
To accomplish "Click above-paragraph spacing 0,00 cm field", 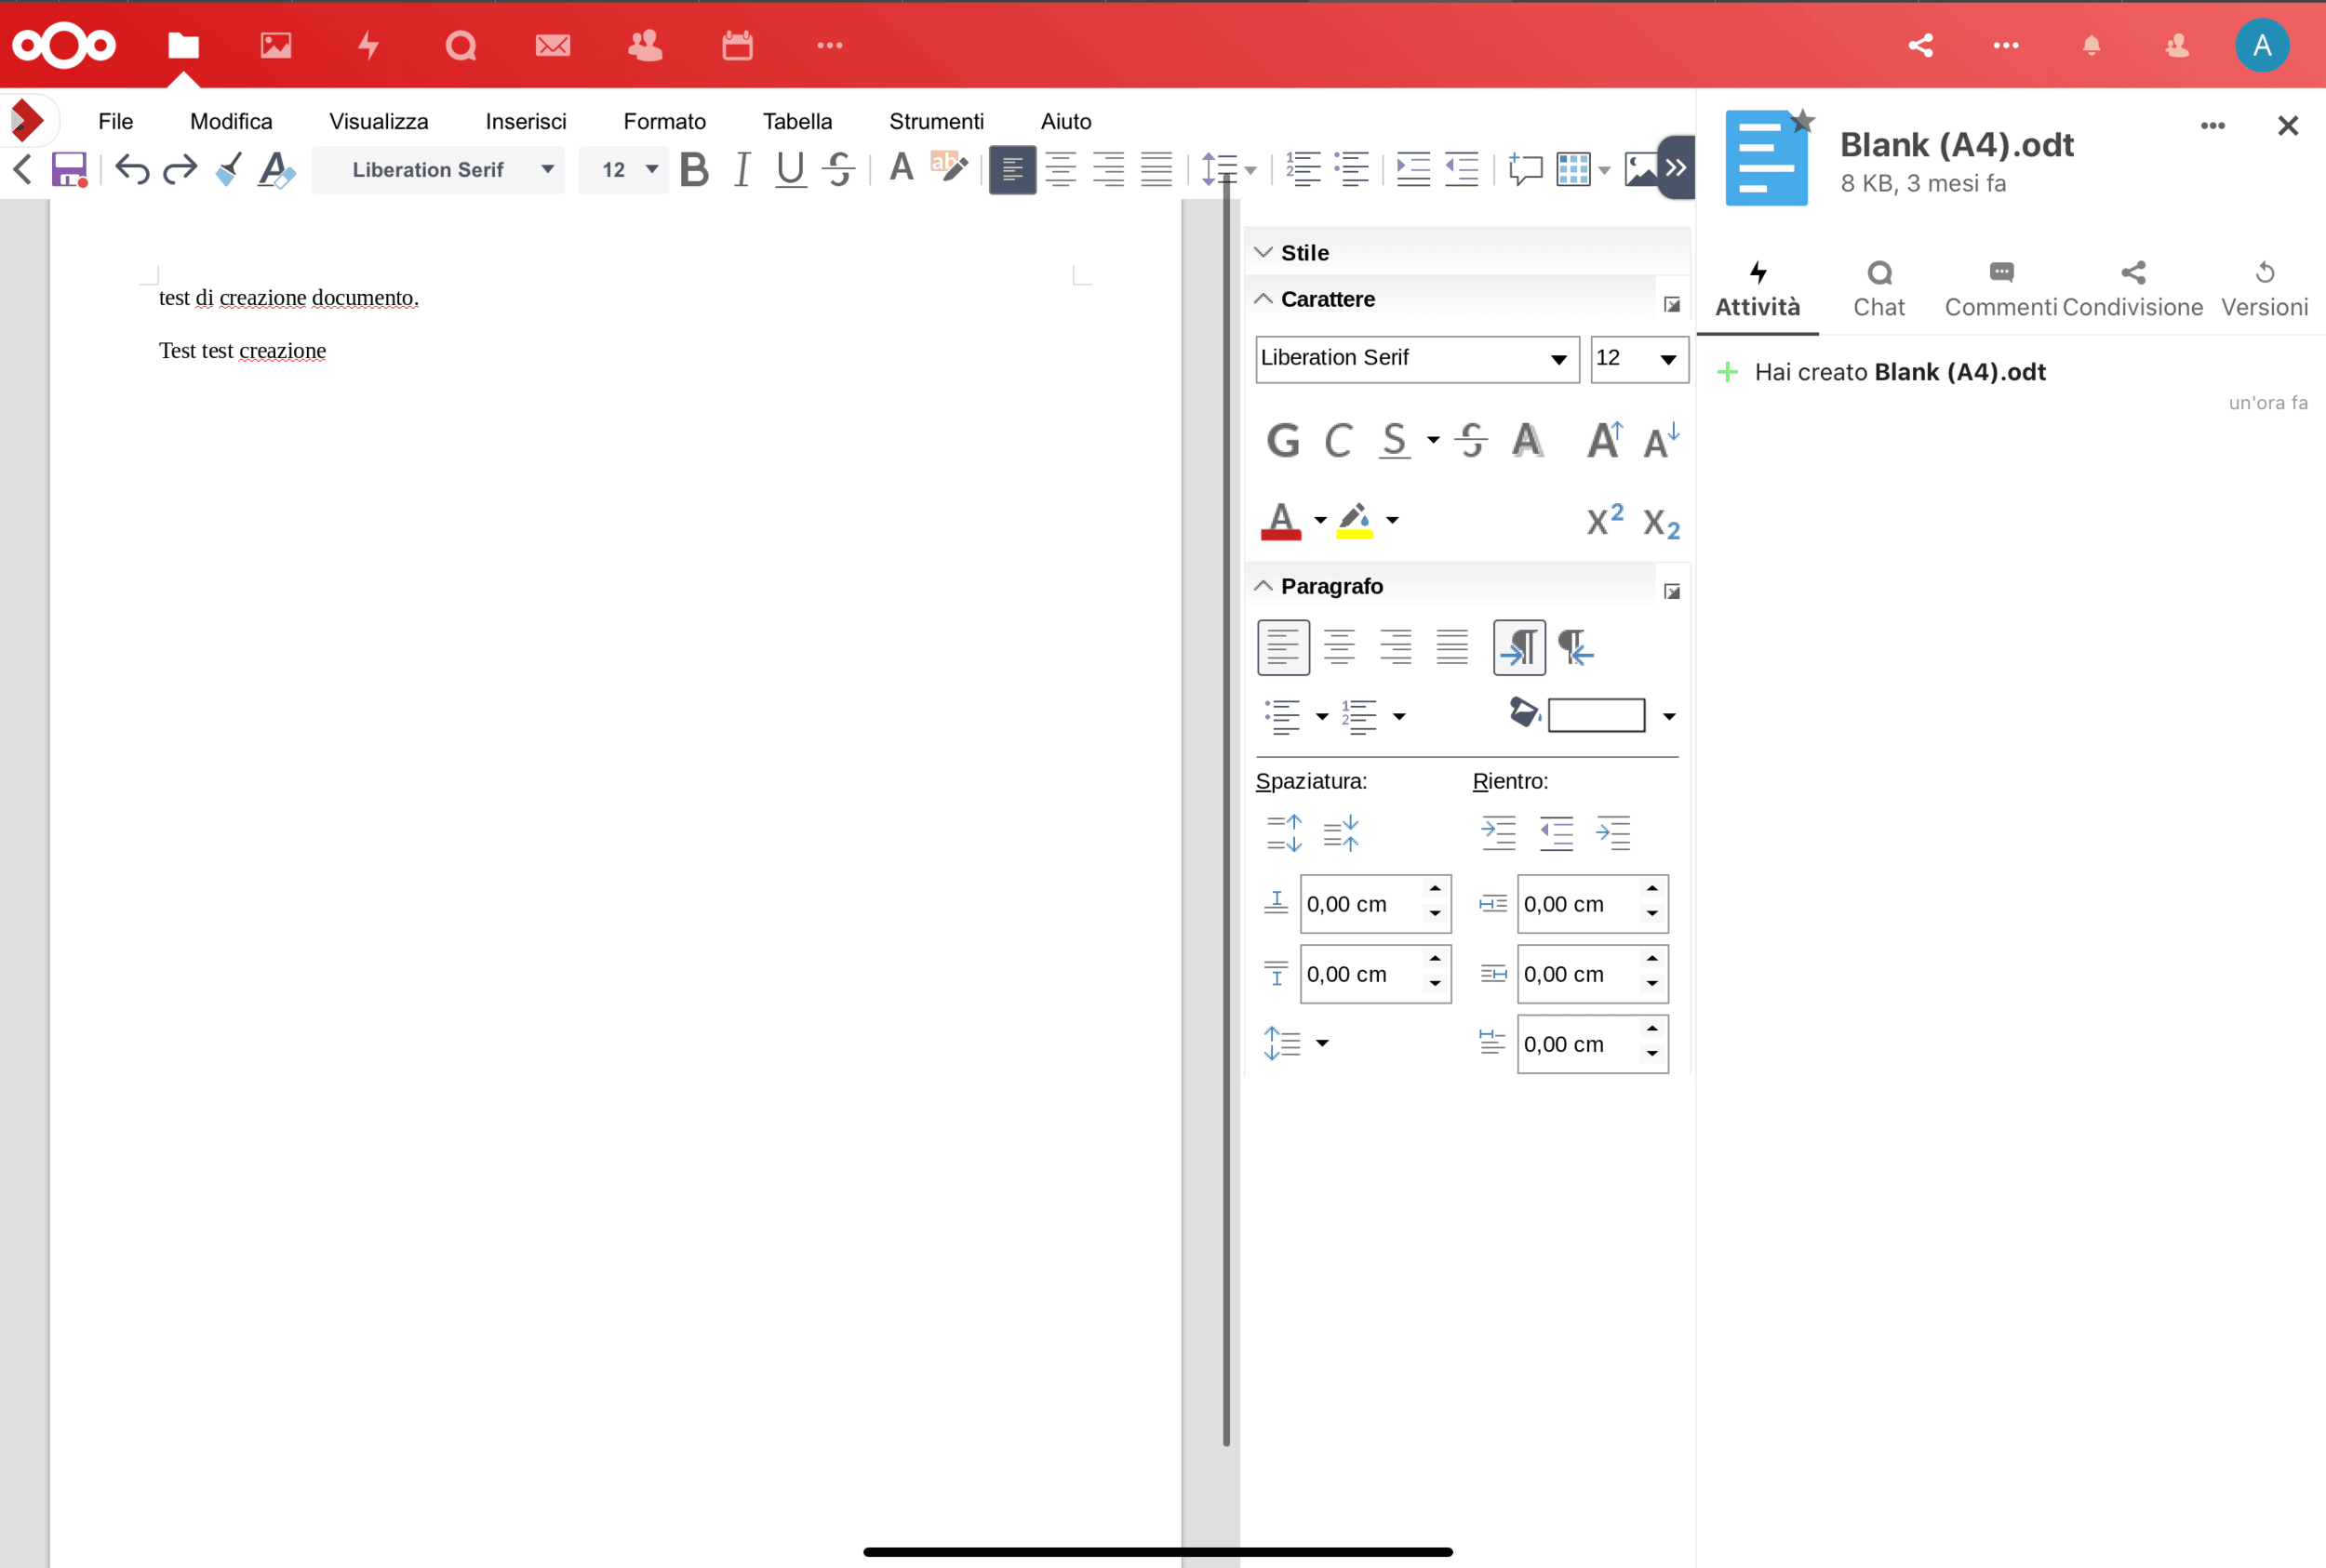I will point(1374,904).
